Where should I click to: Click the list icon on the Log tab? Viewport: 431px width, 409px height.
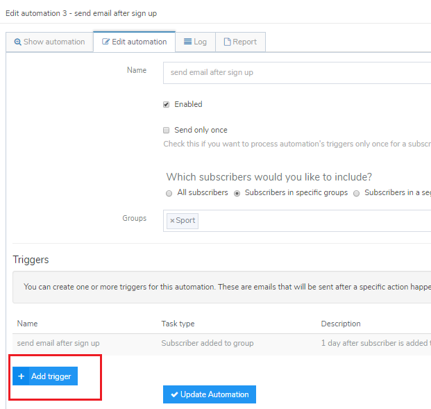pos(188,42)
